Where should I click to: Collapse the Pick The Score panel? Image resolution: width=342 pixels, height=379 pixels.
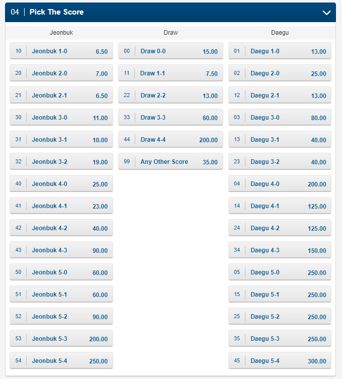coord(327,13)
